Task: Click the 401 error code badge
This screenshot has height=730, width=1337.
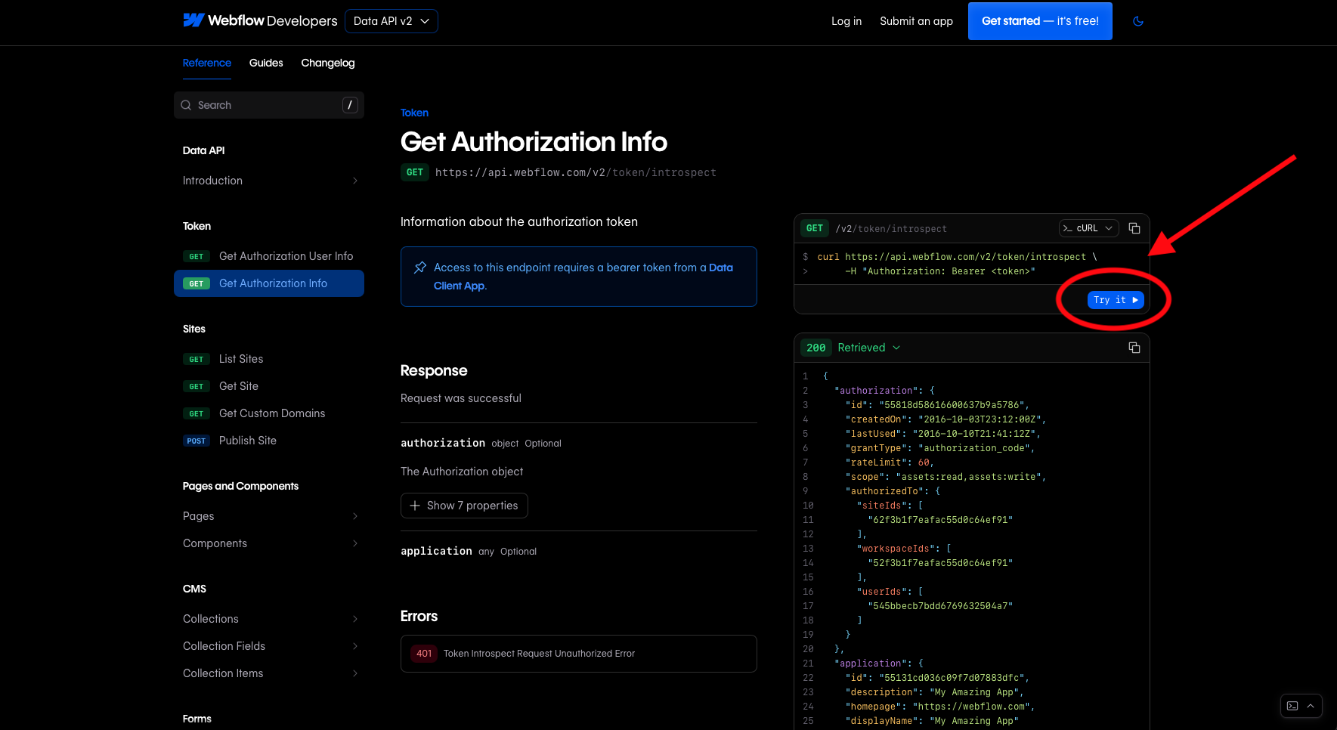Action: (424, 654)
